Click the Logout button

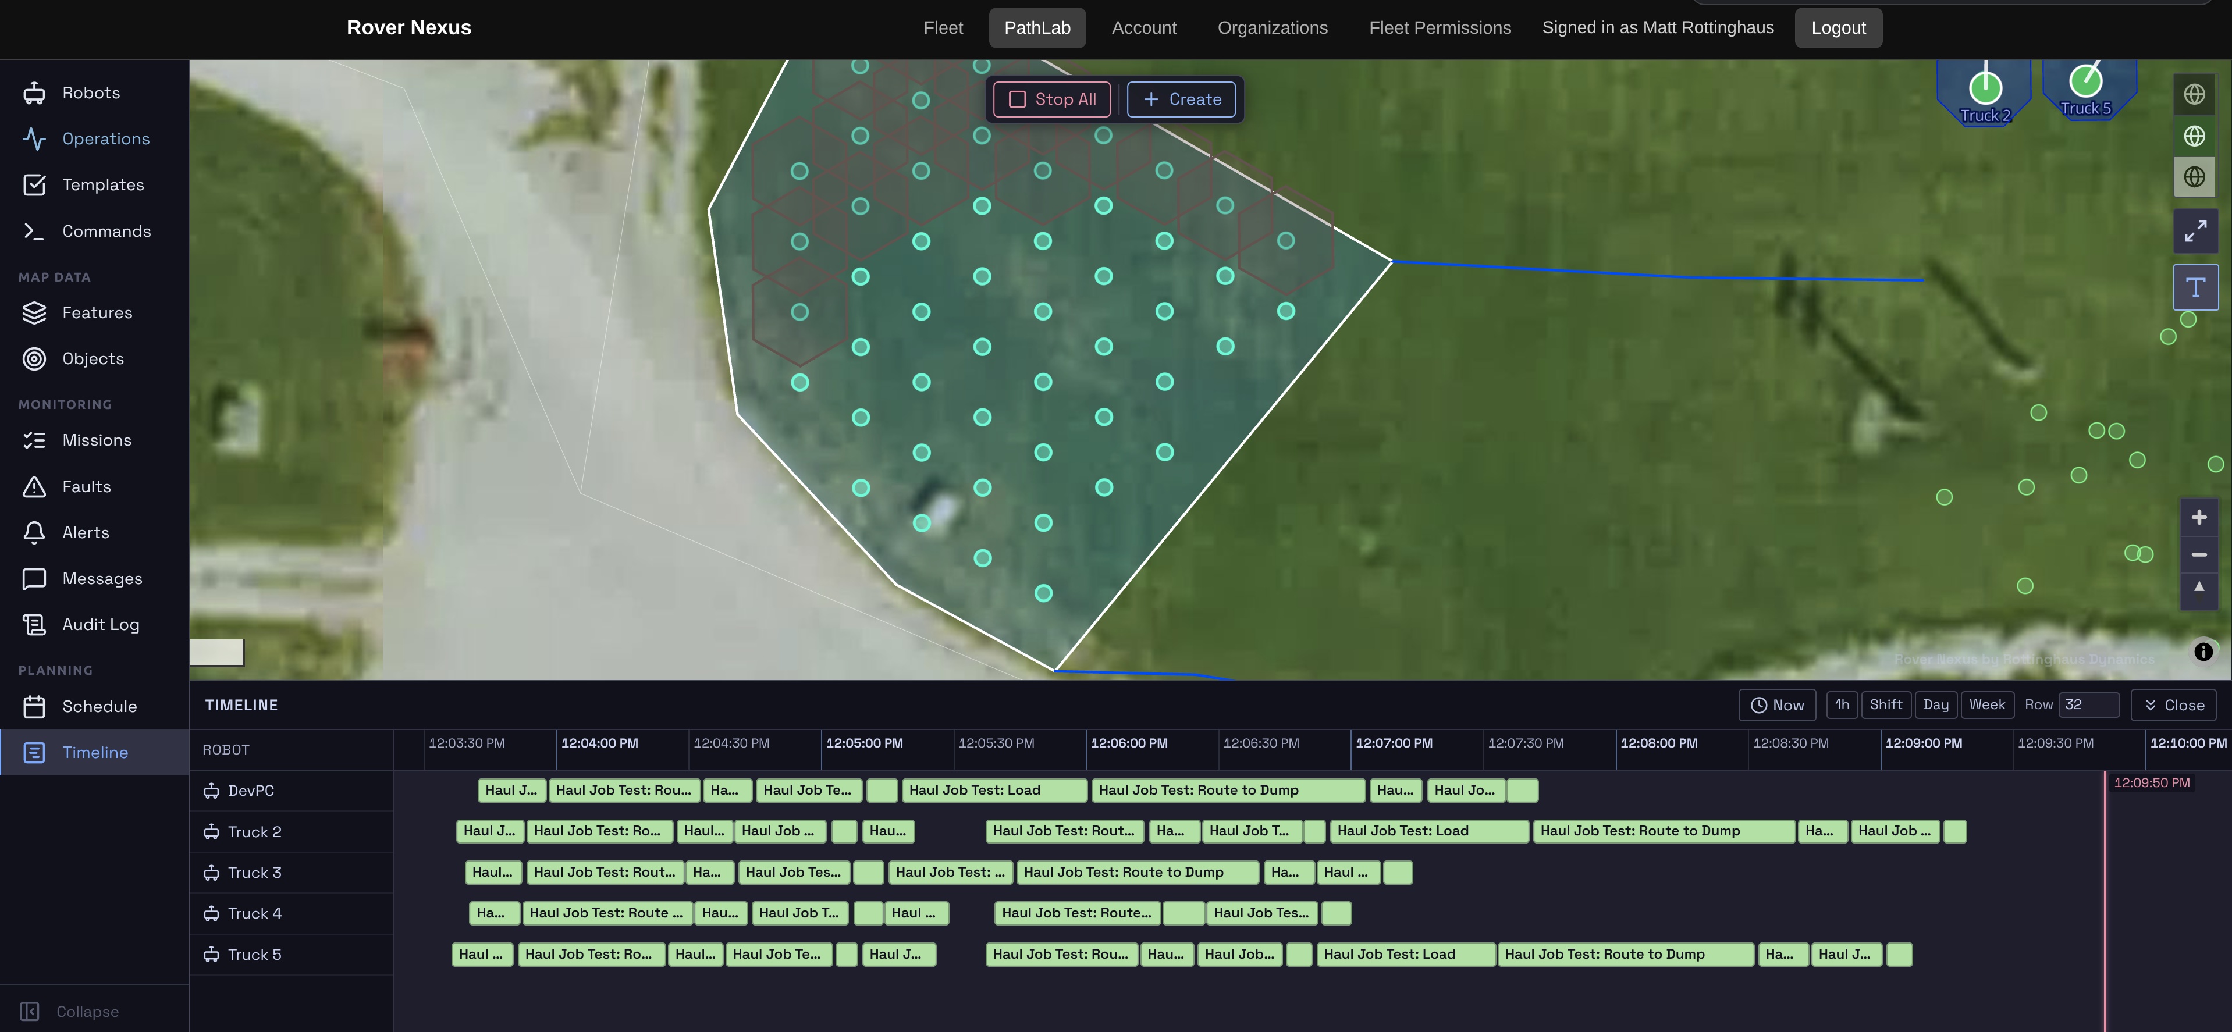click(1838, 28)
